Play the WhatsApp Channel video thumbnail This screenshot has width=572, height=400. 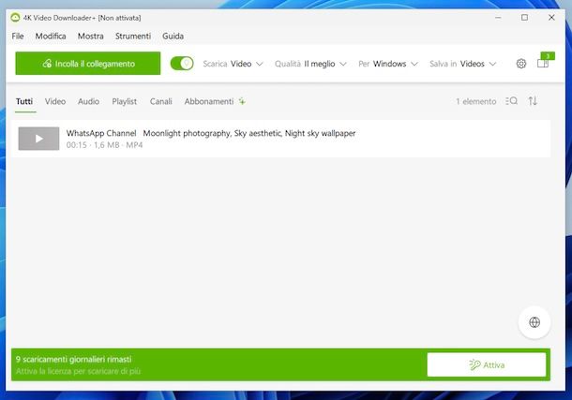[38, 139]
